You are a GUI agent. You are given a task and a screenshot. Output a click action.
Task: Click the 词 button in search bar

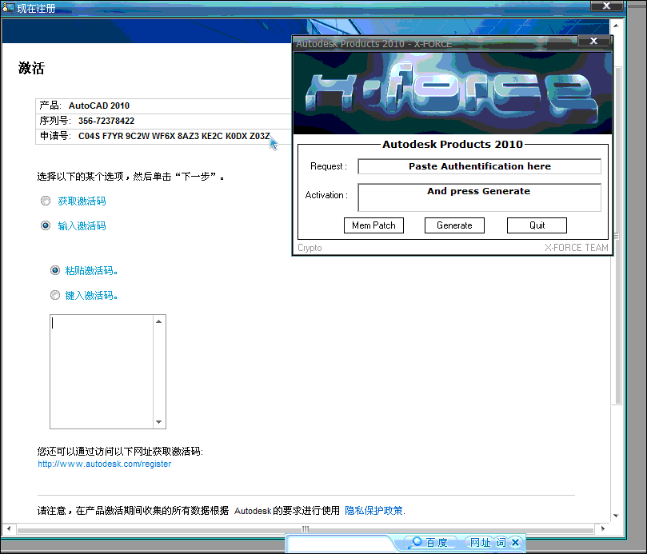point(501,543)
